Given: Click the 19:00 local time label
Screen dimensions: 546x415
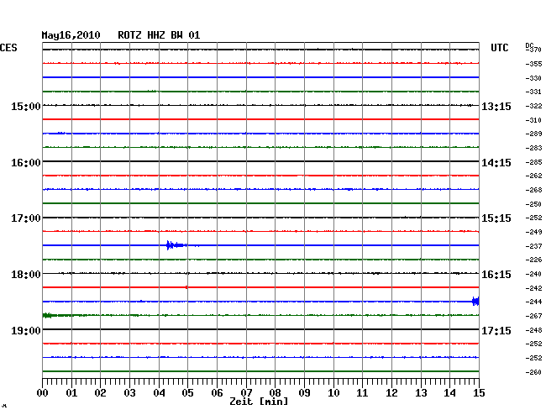Looking at the screenshot, I should point(26,330).
